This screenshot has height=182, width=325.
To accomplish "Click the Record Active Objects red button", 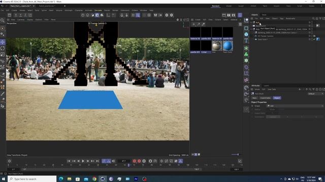I will 134,161.
